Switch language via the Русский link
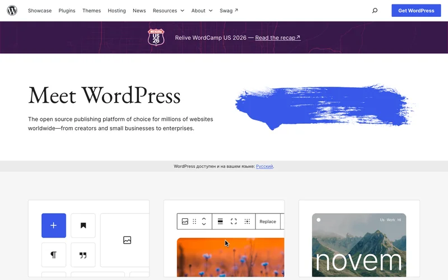448x280 pixels. point(264,166)
